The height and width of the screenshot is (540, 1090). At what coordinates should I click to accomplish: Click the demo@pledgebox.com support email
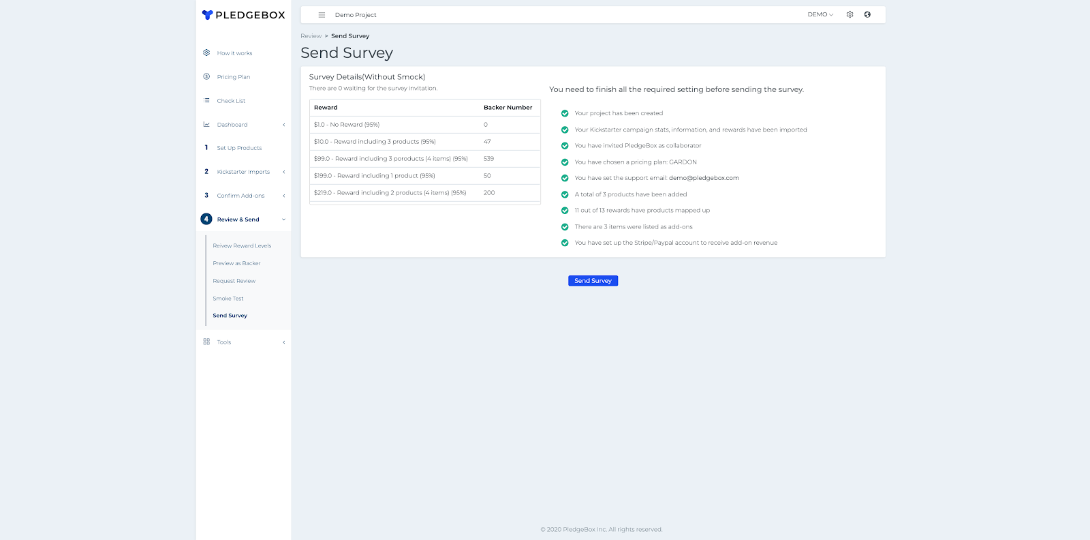(704, 178)
